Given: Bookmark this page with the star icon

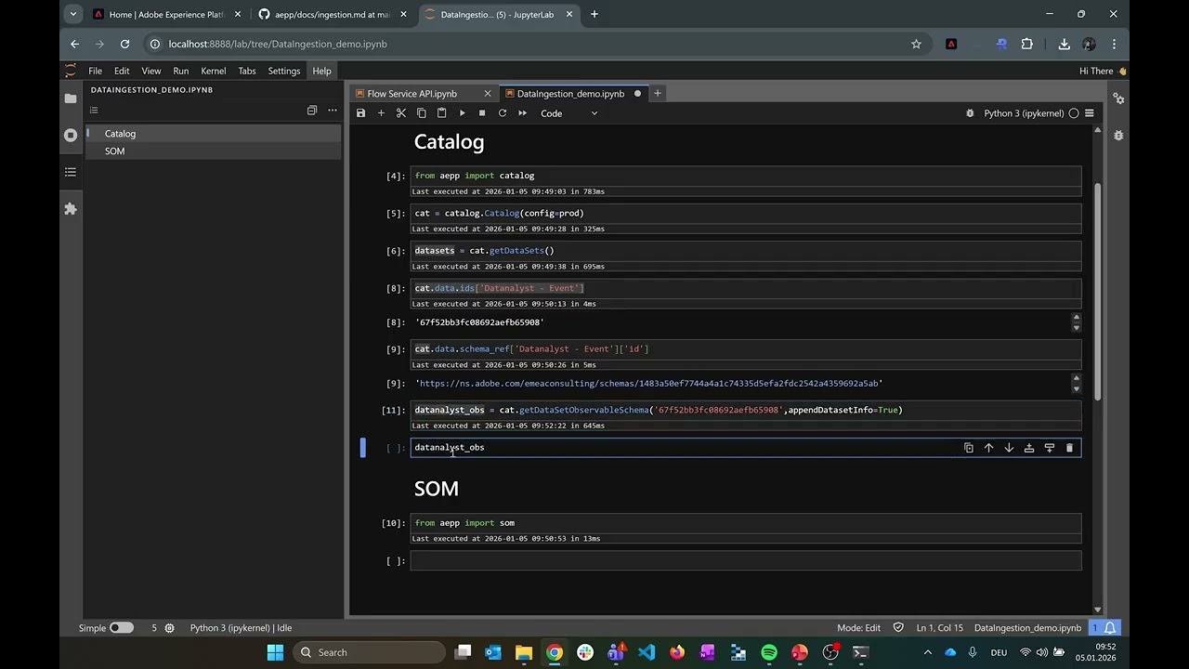Looking at the screenshot, I should coord(916,44).
